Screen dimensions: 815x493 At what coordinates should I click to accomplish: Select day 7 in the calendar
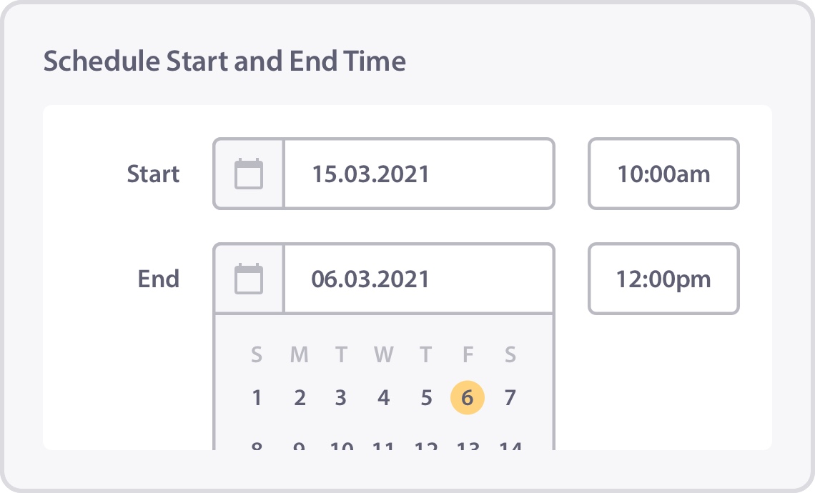click(510, 398)
